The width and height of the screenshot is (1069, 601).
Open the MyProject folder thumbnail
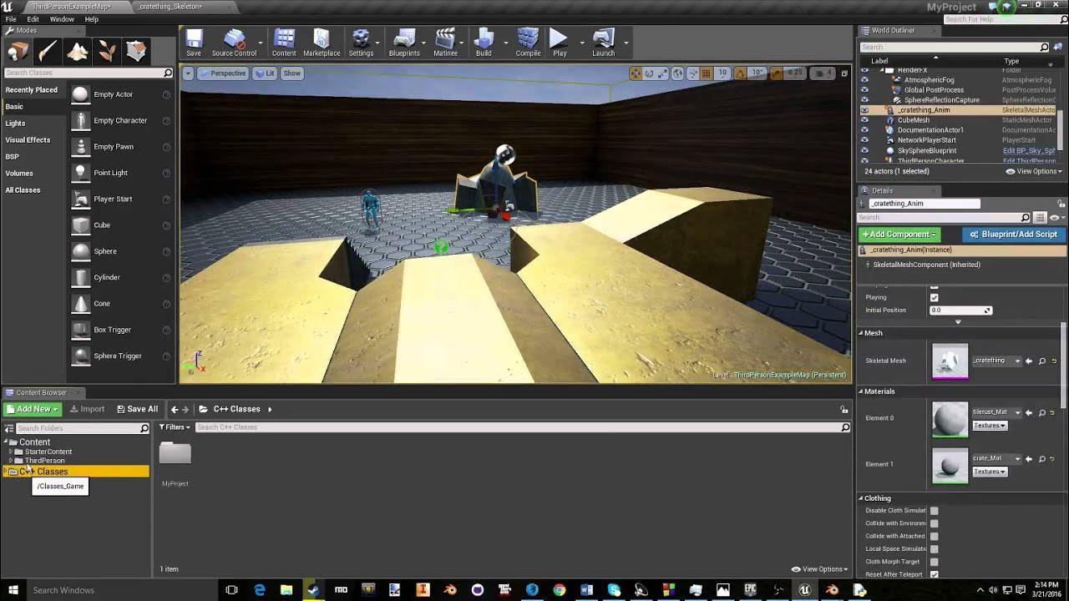[175, 453]
